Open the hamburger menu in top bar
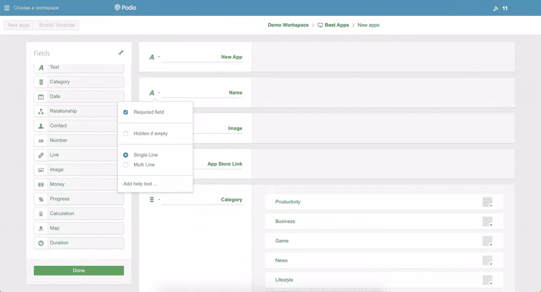 (7, 8)
